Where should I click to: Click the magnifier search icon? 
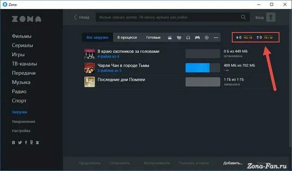(243, 17)
